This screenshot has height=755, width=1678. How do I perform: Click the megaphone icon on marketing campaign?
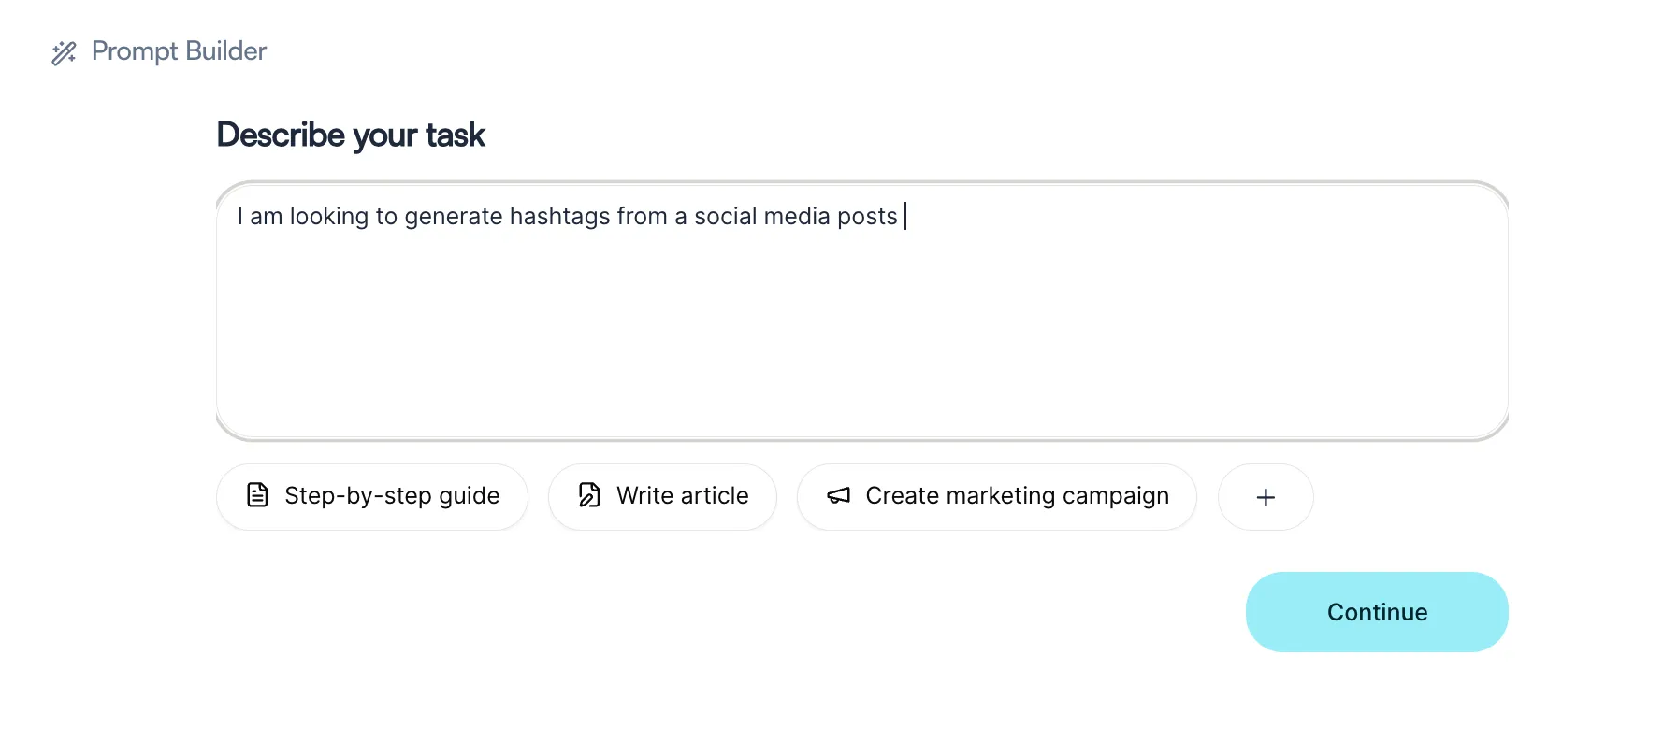839,495
